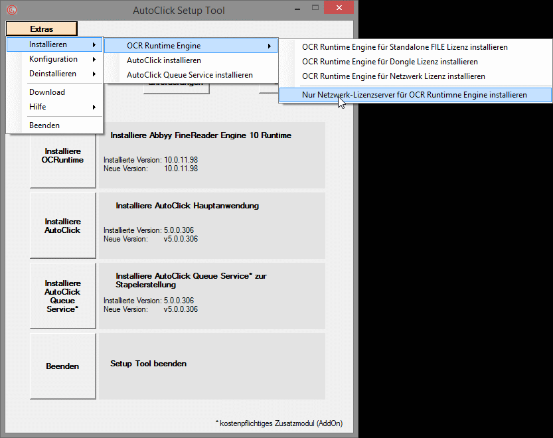Click Installiere AutoClick Queue Service button

[x=63, y=296]
